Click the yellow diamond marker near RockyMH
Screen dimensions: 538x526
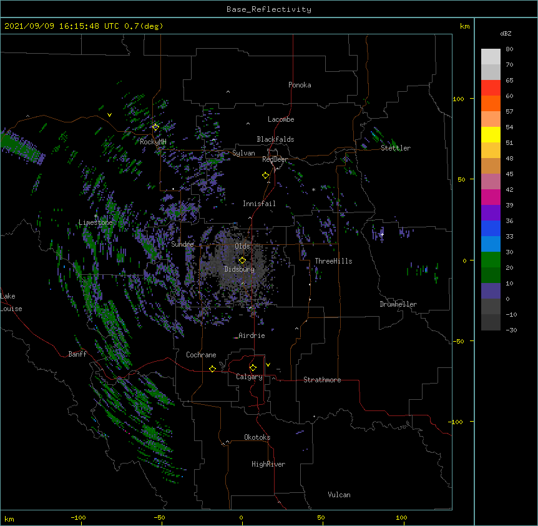coord(155,127)
